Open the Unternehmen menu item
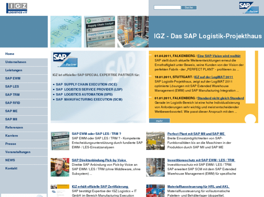Viewport: 264px width, 197px height. tap(24, 62)
